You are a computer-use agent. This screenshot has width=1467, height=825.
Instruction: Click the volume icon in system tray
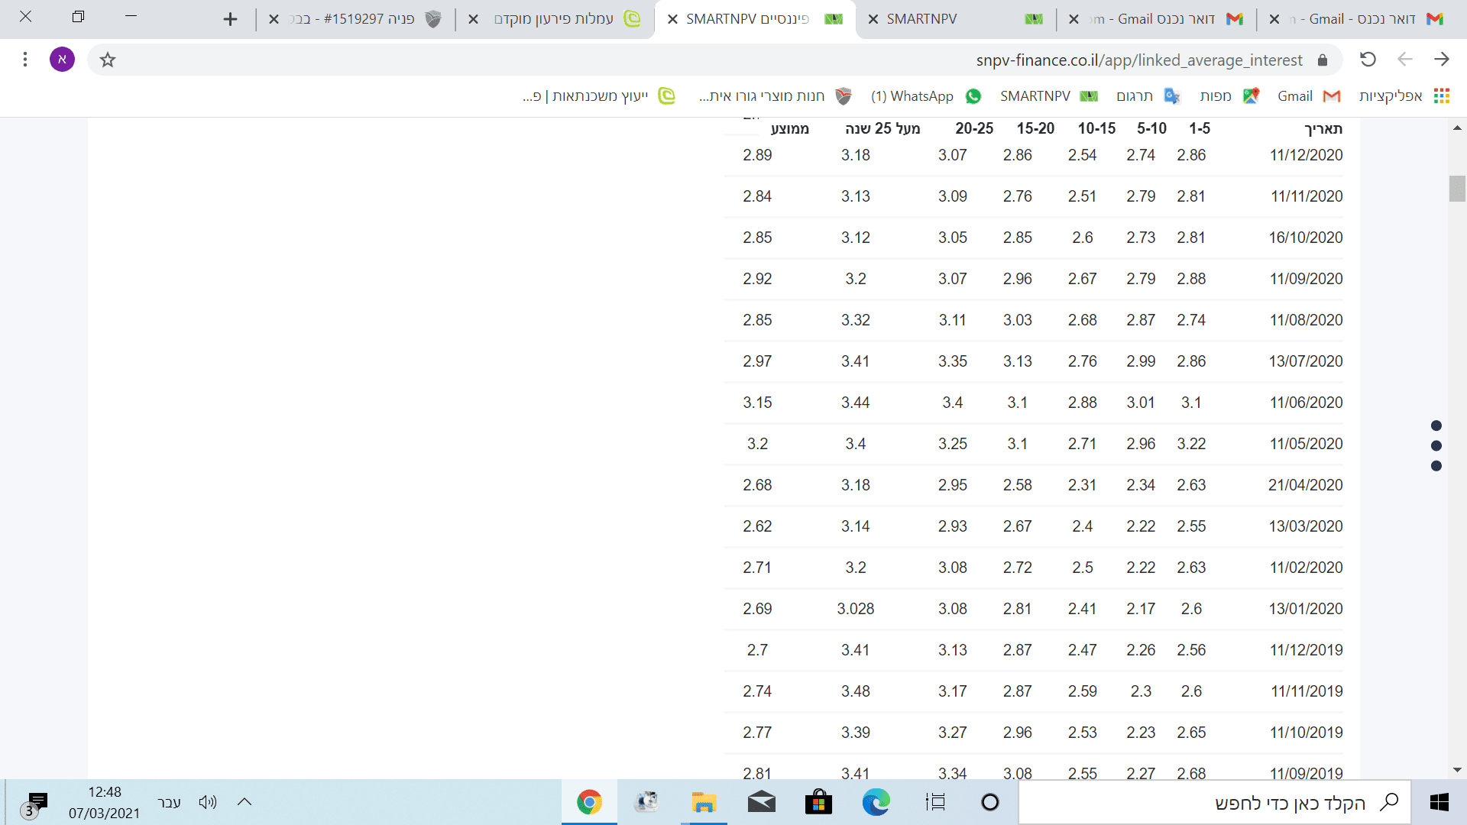(207, 802)
